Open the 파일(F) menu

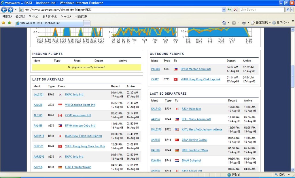(7, 16)
